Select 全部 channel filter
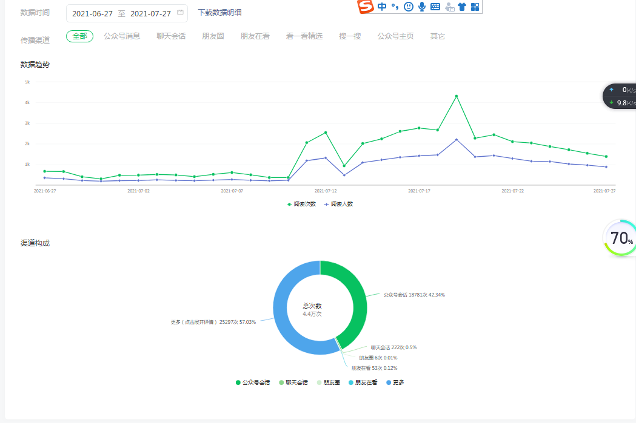 point(79,36)
